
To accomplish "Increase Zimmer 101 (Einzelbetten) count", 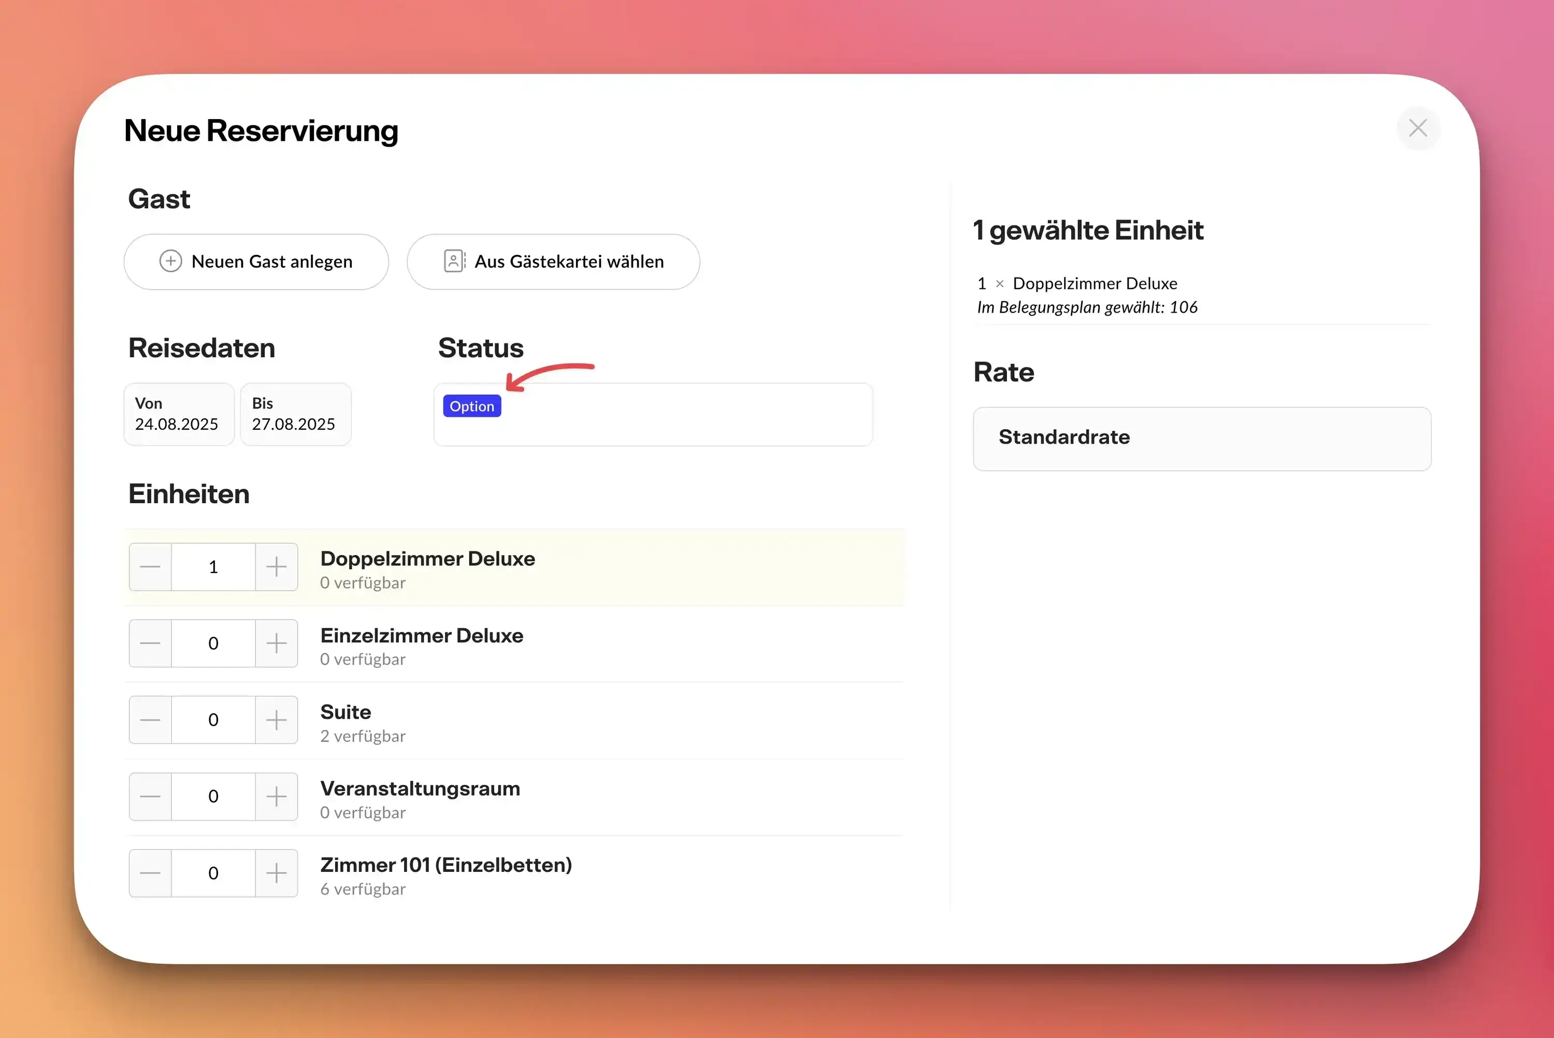I will 276,873.
